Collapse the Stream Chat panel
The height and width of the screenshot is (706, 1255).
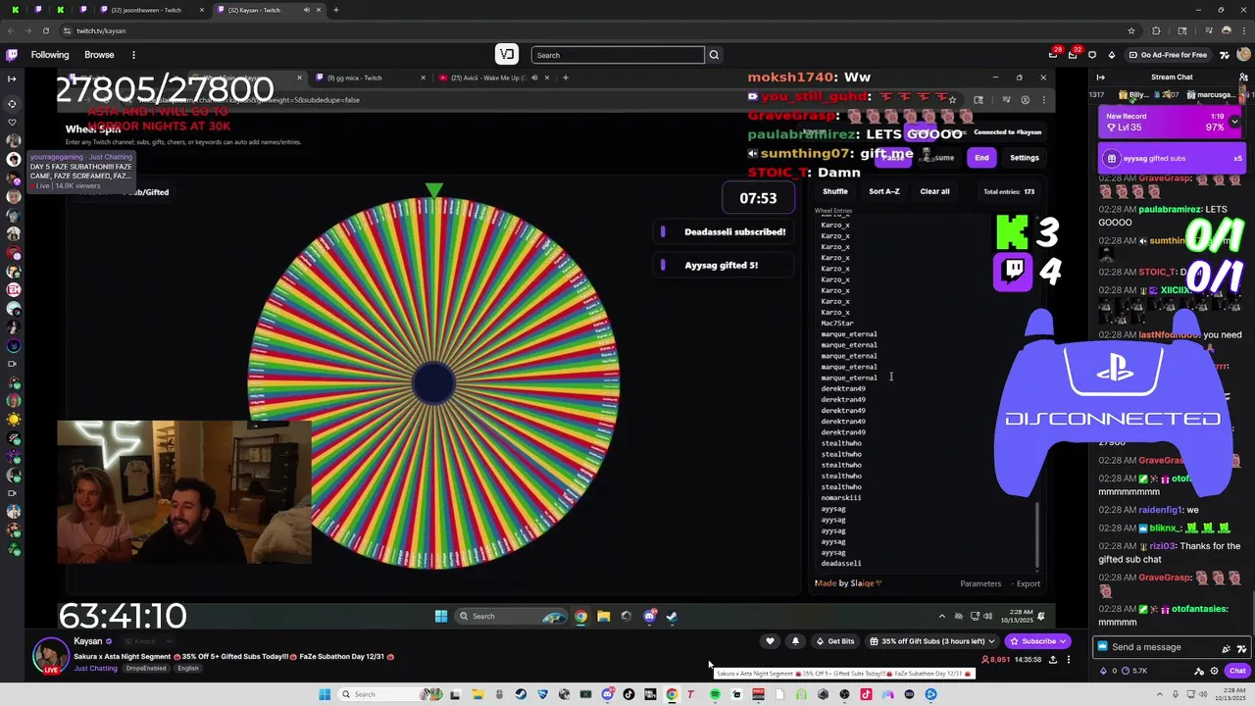pyautogui.click(x=1100, y=77)
